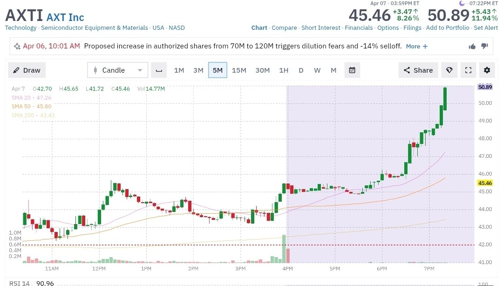This screenshot has width=503, height=286.
Task: Open the Short Interest link
Action: click(321, 27)
